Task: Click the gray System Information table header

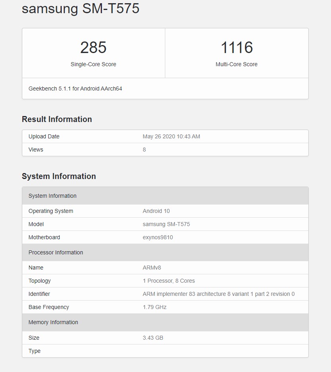Action: coord(165,196)
